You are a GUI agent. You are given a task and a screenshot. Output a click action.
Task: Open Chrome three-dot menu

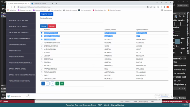pyautogui.click(x=171, y=7)
